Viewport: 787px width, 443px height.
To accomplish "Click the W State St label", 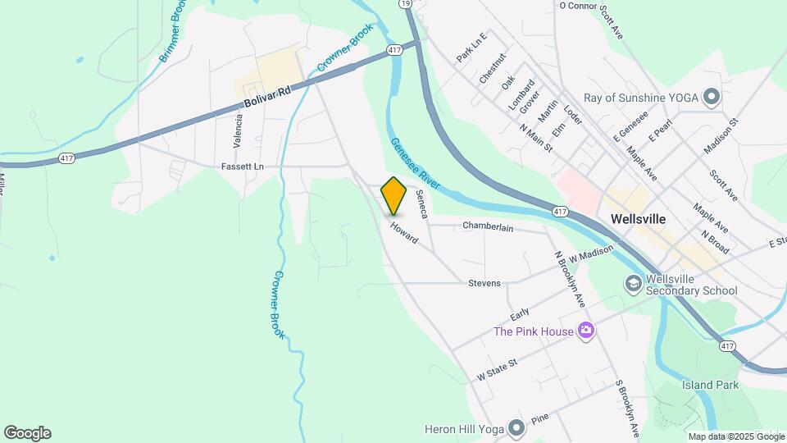I will tap(497, 370).
